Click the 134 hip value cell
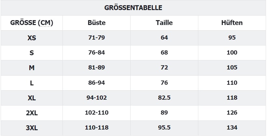This screenshot has height=138, width=268. click(x=232, y=128)
